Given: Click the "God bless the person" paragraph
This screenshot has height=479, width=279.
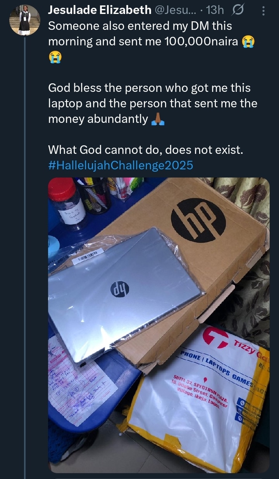Looking at the screenshot, I should point(152,104).
